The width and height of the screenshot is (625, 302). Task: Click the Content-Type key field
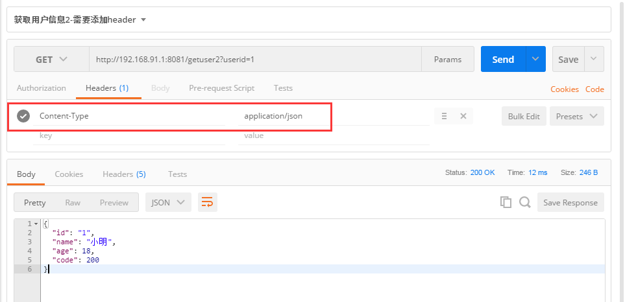(x=129, y=116)
